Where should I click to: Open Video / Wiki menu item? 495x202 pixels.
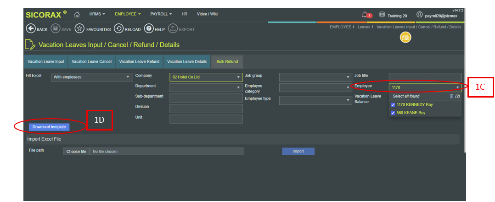[x=207, y=14]
